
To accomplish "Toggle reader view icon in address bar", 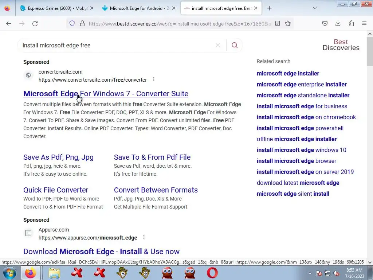I will point(277,23).
